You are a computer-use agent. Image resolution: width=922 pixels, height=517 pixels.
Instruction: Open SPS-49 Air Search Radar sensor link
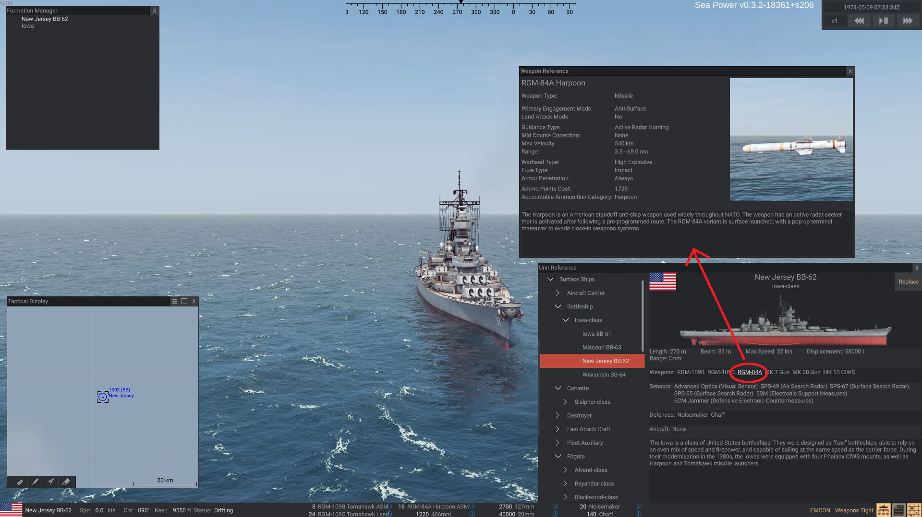coord(794,386)
